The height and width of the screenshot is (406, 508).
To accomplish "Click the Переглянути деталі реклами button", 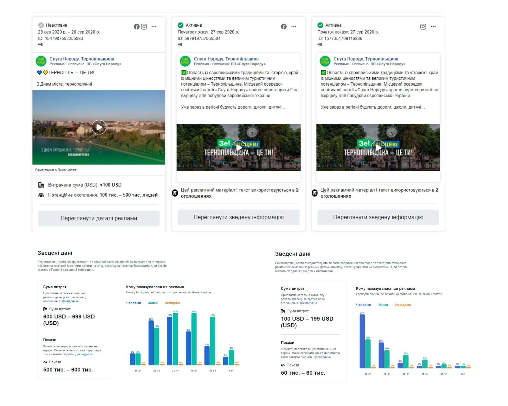I will 99,218.
